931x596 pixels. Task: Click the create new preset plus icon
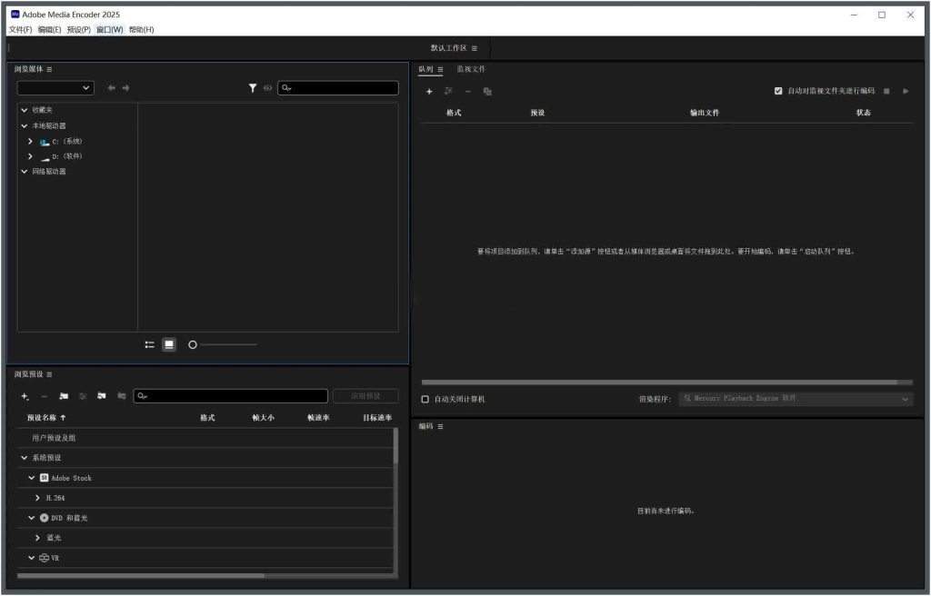[x=25, y=396]
